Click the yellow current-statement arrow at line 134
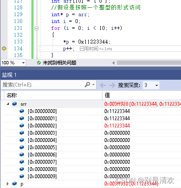The height and width of the screenshot is (188, 181). [x=4, y=49]
